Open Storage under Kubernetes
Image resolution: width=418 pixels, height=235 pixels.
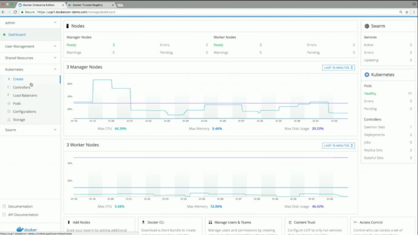[x=19, y=120]
